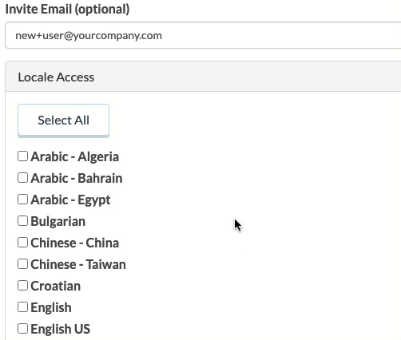Tick the English US checkbox
This screenshot has width=401, height=340.
click(x=22, y=329)
